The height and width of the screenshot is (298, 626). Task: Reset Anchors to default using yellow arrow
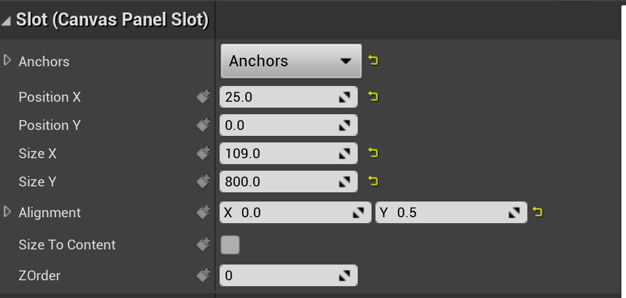374,61
